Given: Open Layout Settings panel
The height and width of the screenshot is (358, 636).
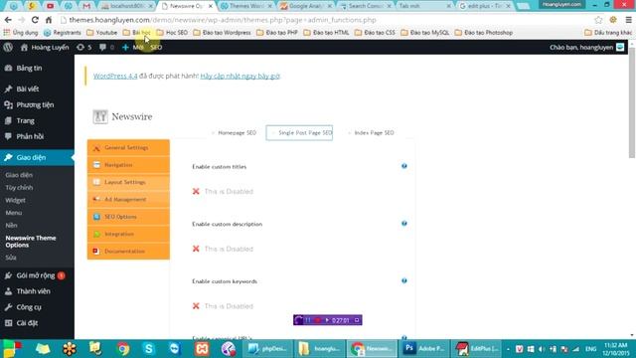Looking at the screenshot, I should [x=128, y=182].
